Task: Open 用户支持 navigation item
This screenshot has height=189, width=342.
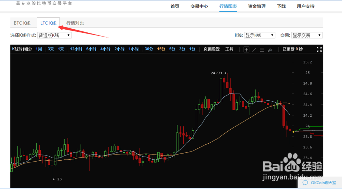Action: (x=305, y=6)
